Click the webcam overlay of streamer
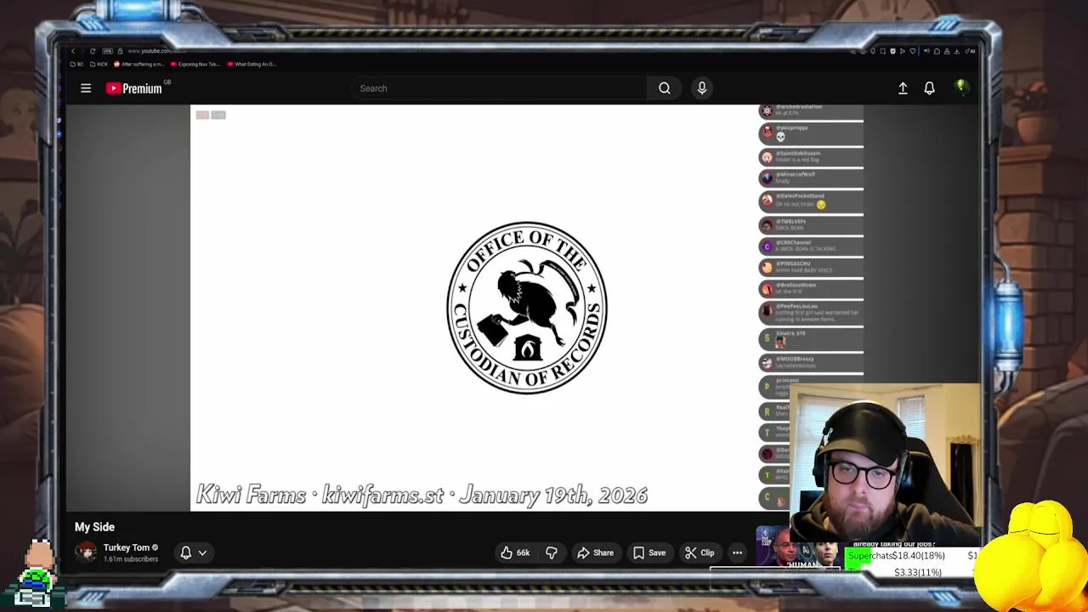The image size is (1088, 612). pos(884,466)
